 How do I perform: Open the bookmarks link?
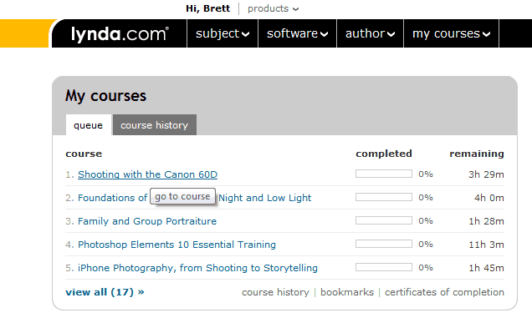tap(347, 292)
